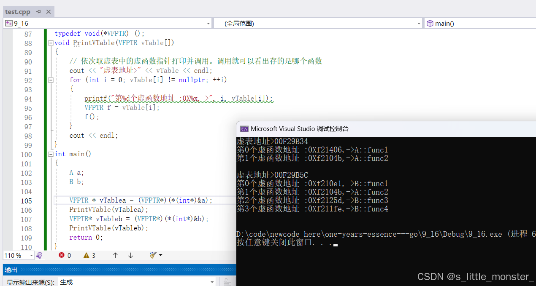536x286 pixels.
Task: Switch to the test.cpp tab
Action: (18, 12)
